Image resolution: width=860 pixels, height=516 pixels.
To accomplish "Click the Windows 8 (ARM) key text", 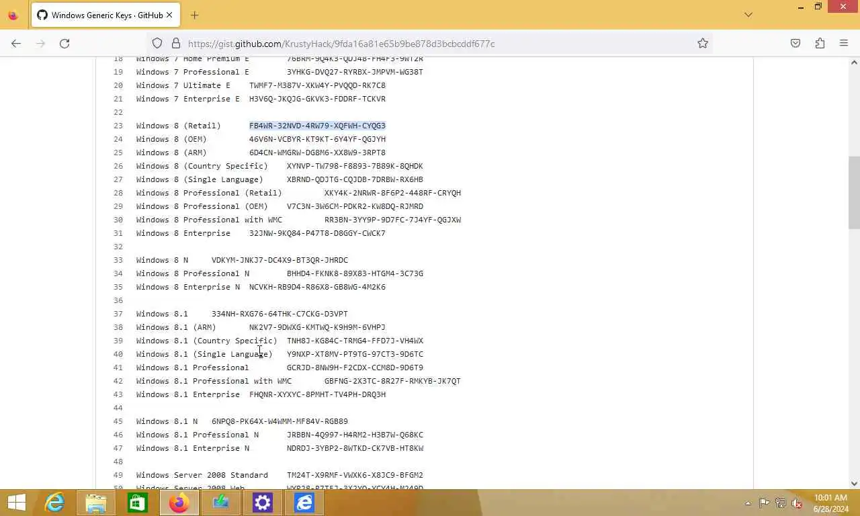I will coord(317,153).
